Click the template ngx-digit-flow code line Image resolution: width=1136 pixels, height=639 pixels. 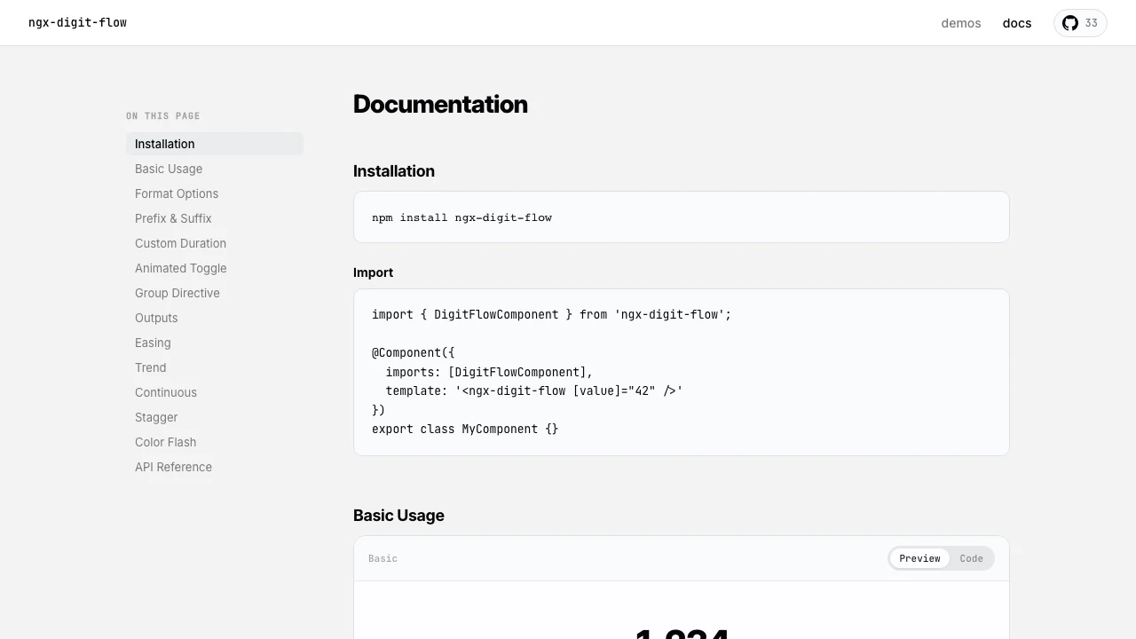coord(534,390)
